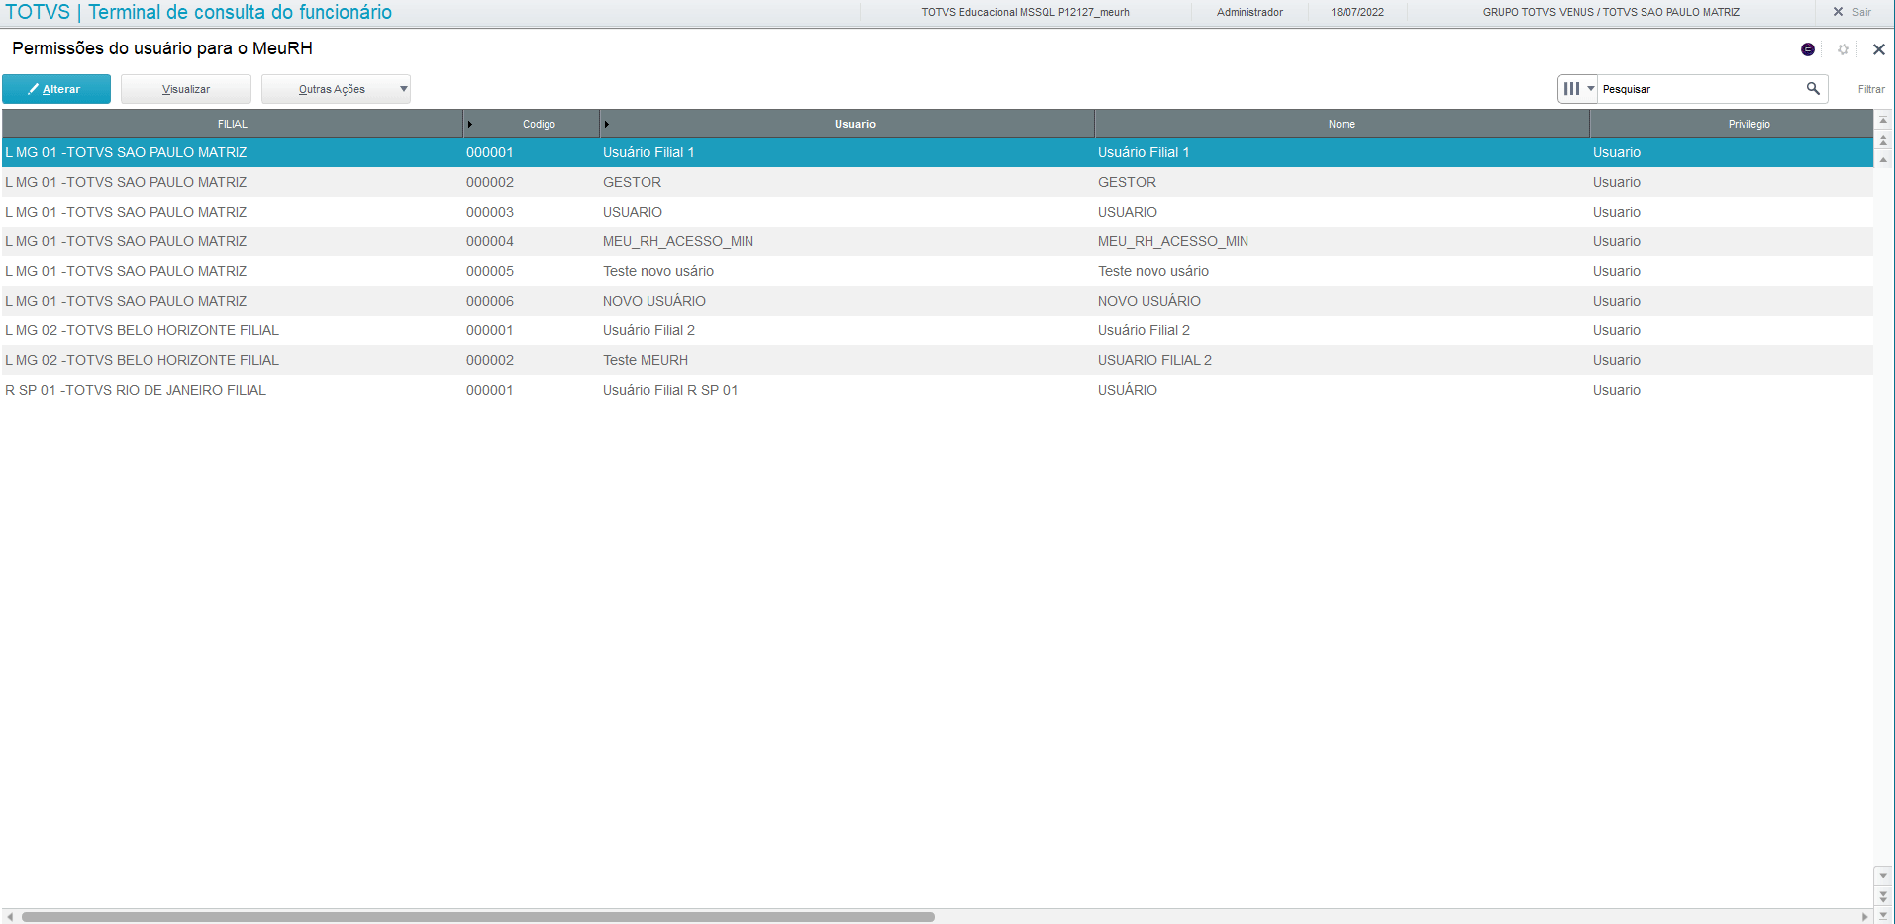
Task: Select the MEU_RH_ACESSO_MIN user row
Action: tap(937, 241)
